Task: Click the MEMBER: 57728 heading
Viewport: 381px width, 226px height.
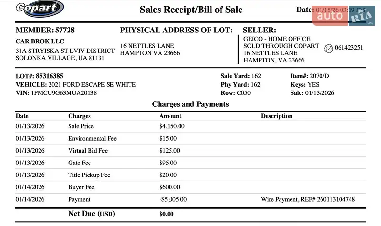Action: point(45,30)
